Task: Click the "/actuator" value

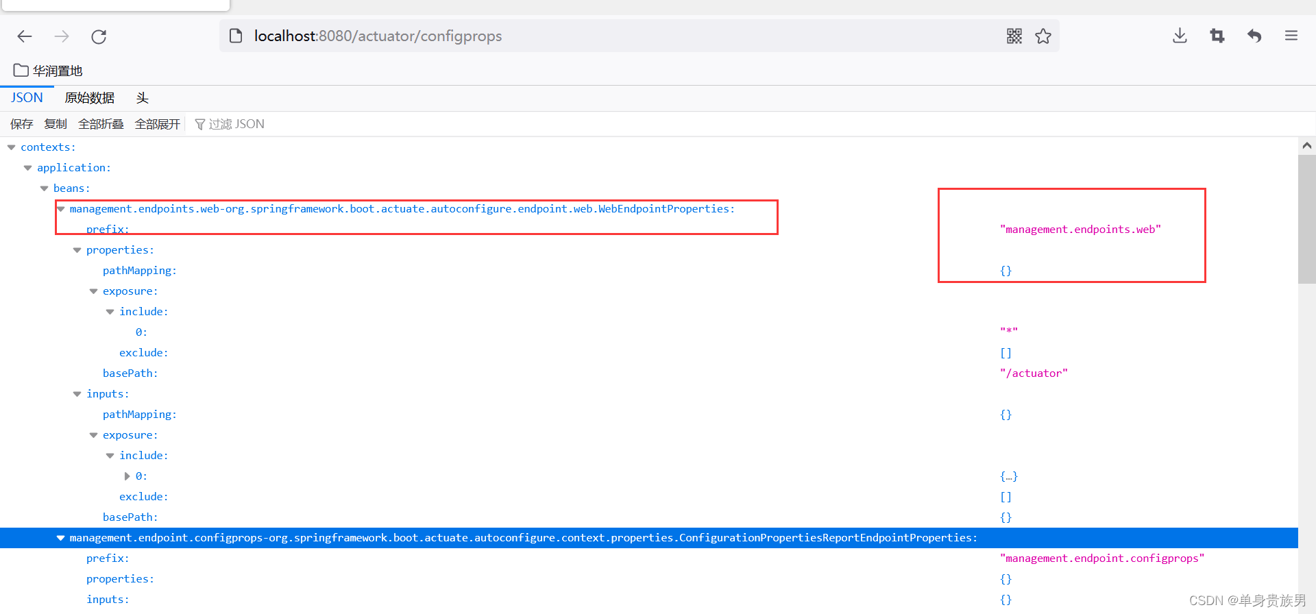Action: pyautogui.click(x=1034, y=373)
